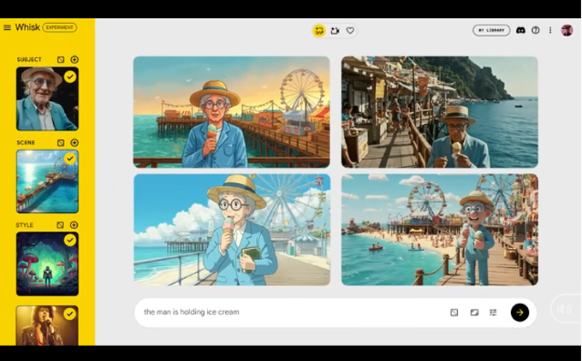The width and height of the screenshot is (582, 361).
Task: Open the settings sliders icon in prompt bar
Action: [x=493, y=312]
